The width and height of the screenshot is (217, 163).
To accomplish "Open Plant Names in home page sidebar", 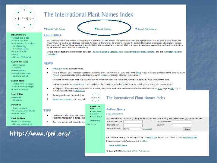I will [x=19, y=65].
